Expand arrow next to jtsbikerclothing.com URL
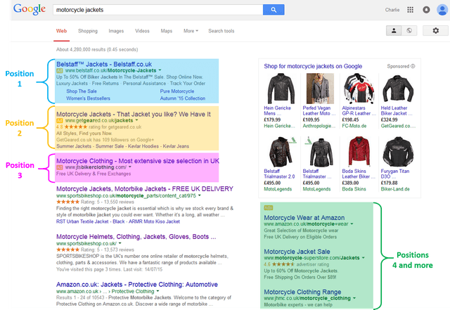Image resolution: width=450 pixels, height=310 pixels. click(130, 167)
